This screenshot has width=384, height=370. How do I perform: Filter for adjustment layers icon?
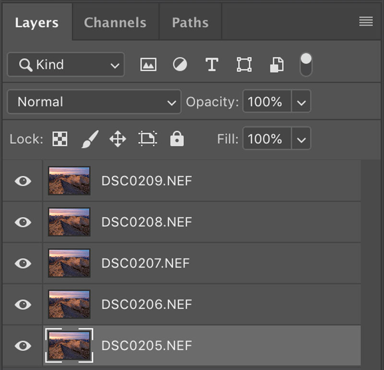[180, 65]
